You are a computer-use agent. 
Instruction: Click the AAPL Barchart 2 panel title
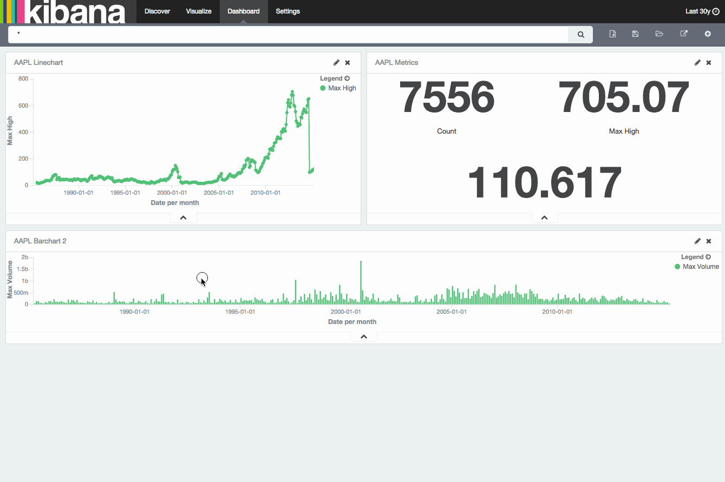coord(40,241)
